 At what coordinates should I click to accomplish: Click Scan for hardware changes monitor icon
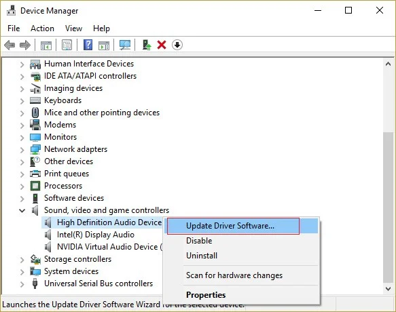pos(125,45)
